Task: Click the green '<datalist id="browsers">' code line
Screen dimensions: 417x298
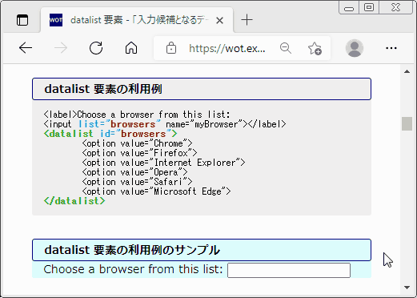Action: click(110, 134)
